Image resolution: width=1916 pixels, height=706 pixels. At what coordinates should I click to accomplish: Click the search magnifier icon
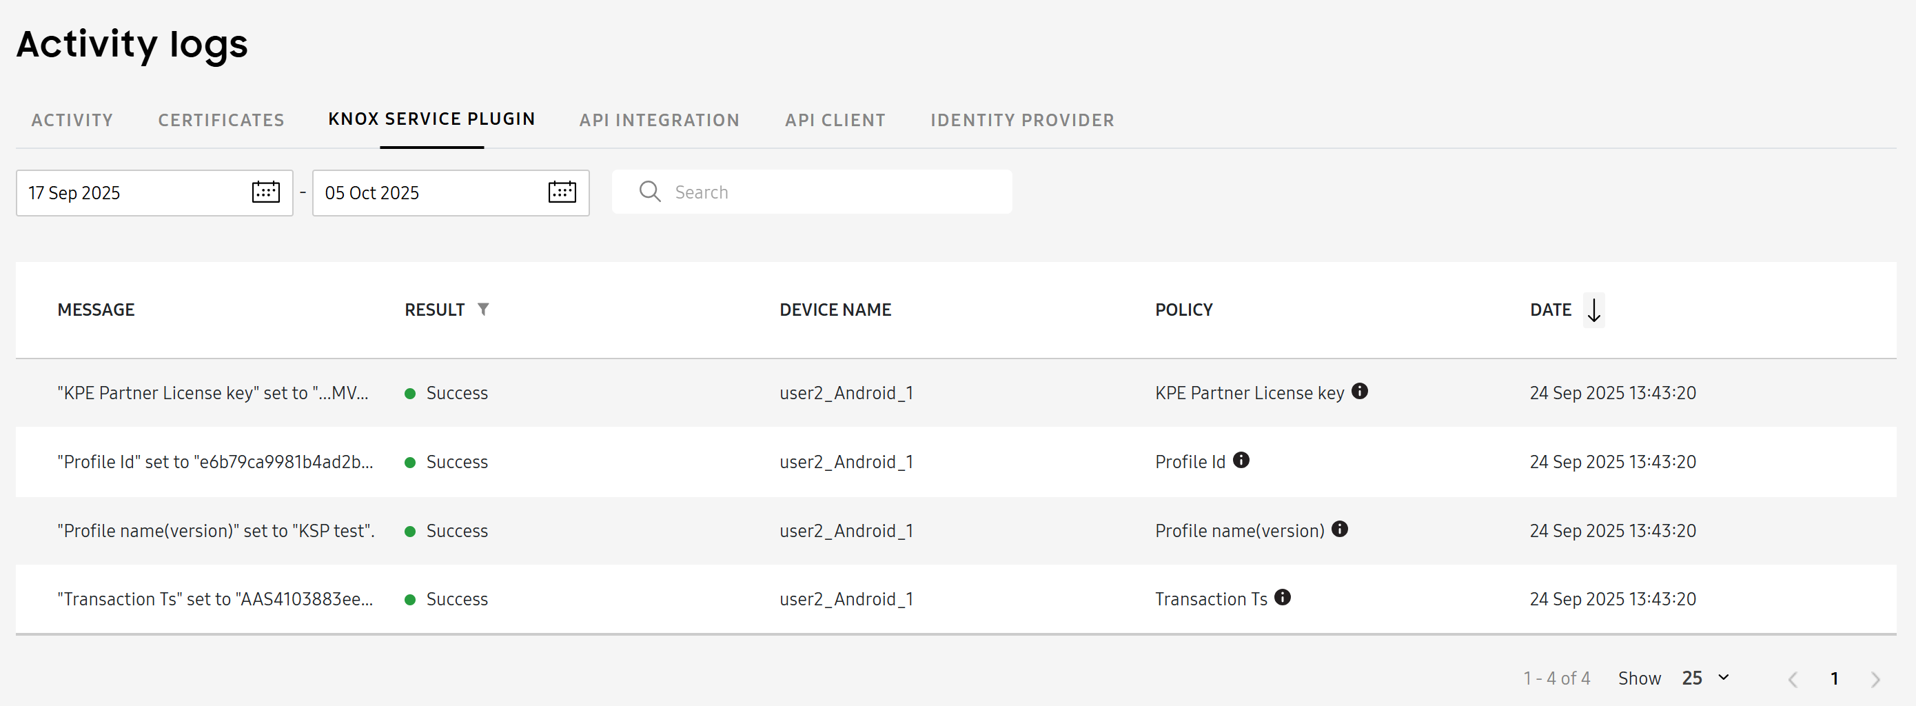(x=649, y=191)
